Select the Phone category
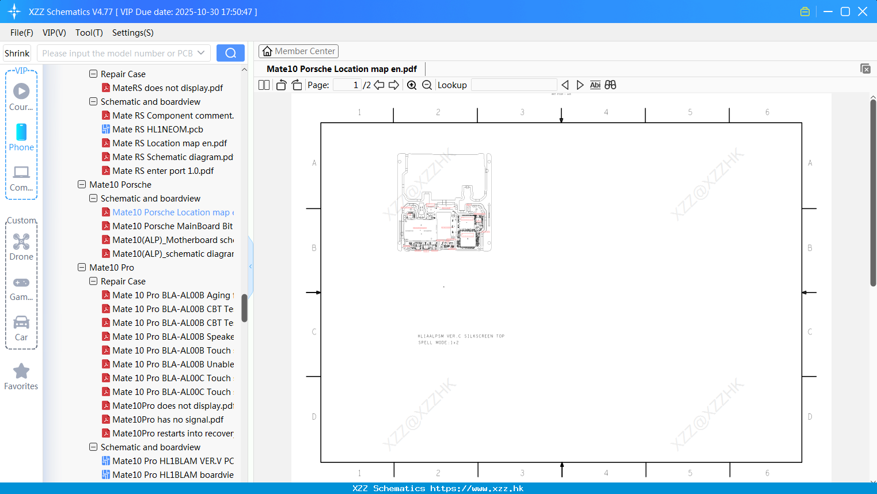The width and height of the screenshot is (877, 494). 21,137
